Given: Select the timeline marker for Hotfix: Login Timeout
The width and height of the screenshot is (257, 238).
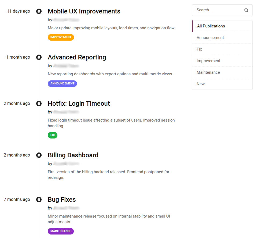Looking at the screenshot, I should click(x=39, y=103).
